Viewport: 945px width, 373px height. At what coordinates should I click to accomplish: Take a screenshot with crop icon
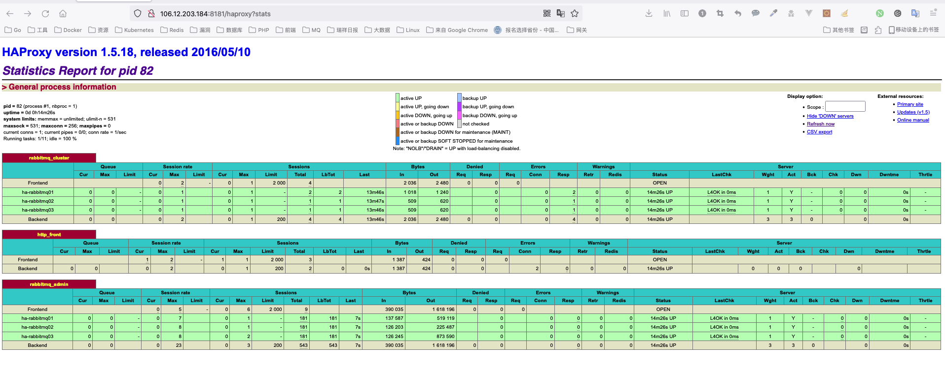point(720,13)
